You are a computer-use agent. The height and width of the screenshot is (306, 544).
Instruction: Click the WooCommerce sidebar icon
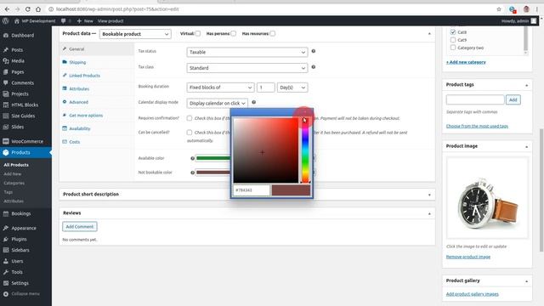[x=6, y=141]
